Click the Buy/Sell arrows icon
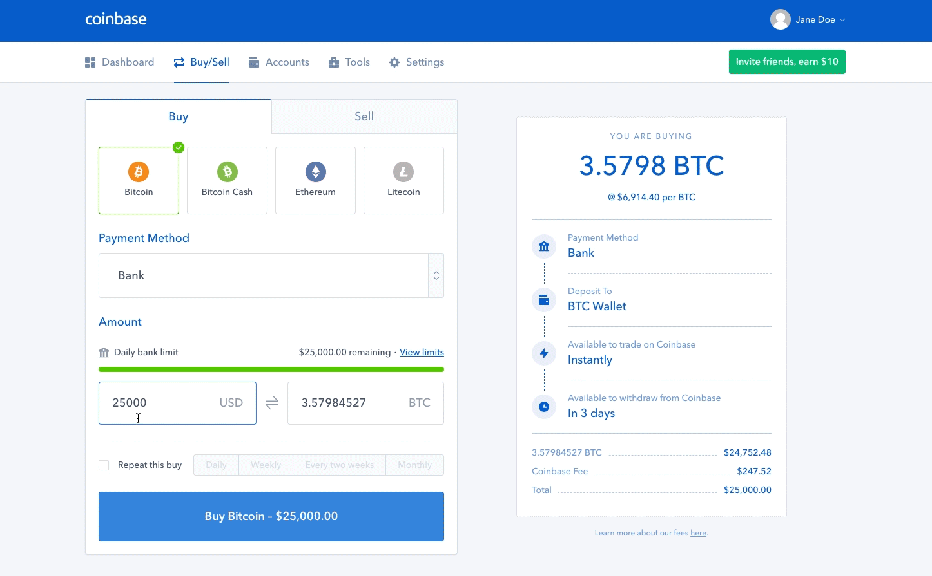 click(179, 62)
